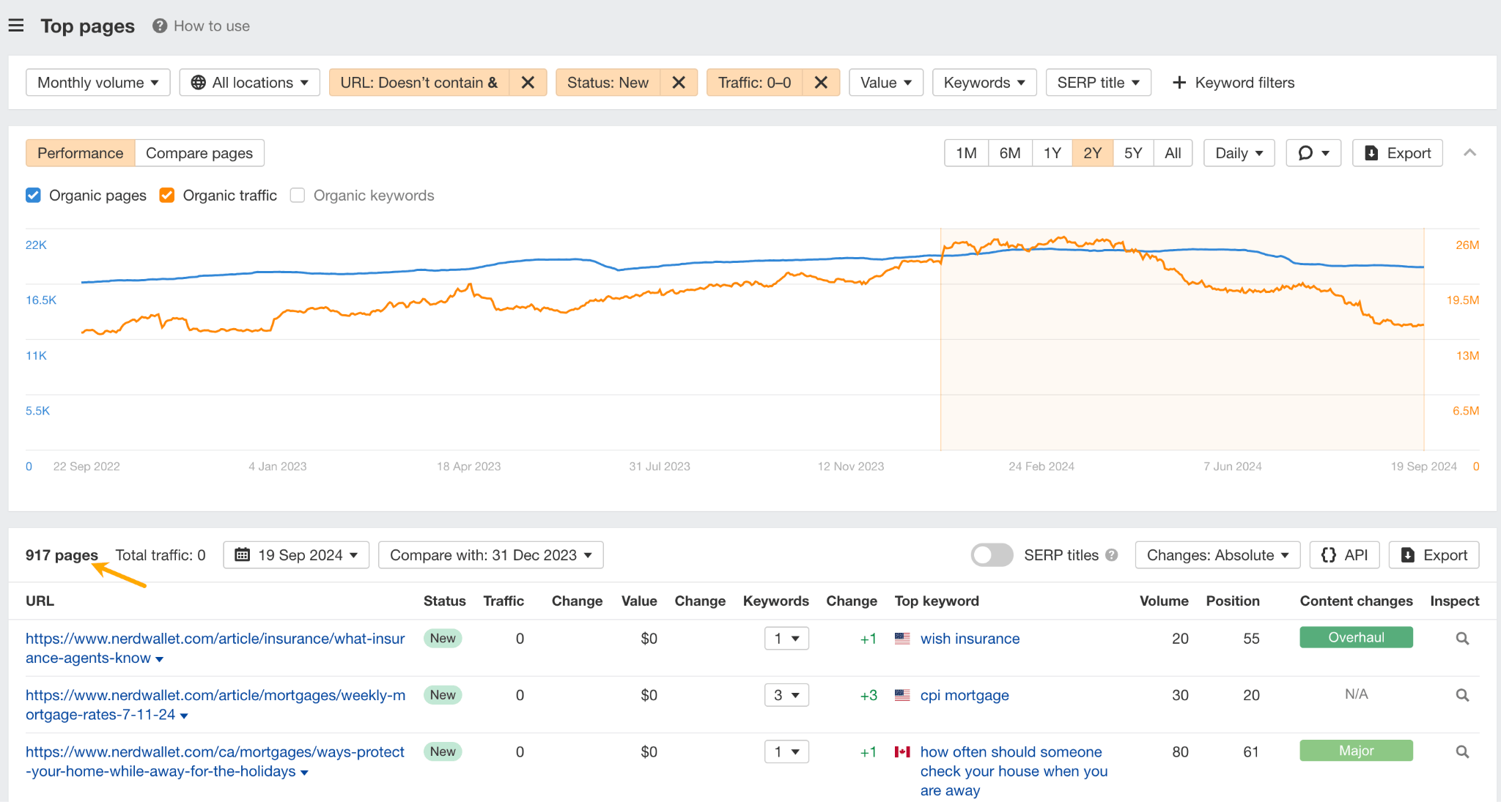
Task: Click the How to use help icon
Action: (160, 26)
